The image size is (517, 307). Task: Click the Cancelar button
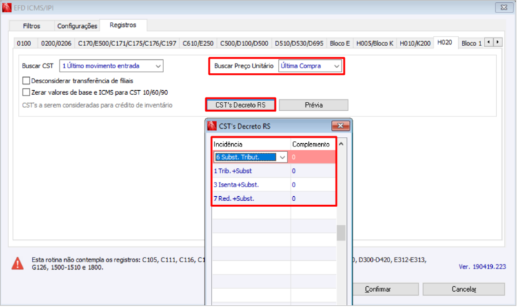(464, 289)
